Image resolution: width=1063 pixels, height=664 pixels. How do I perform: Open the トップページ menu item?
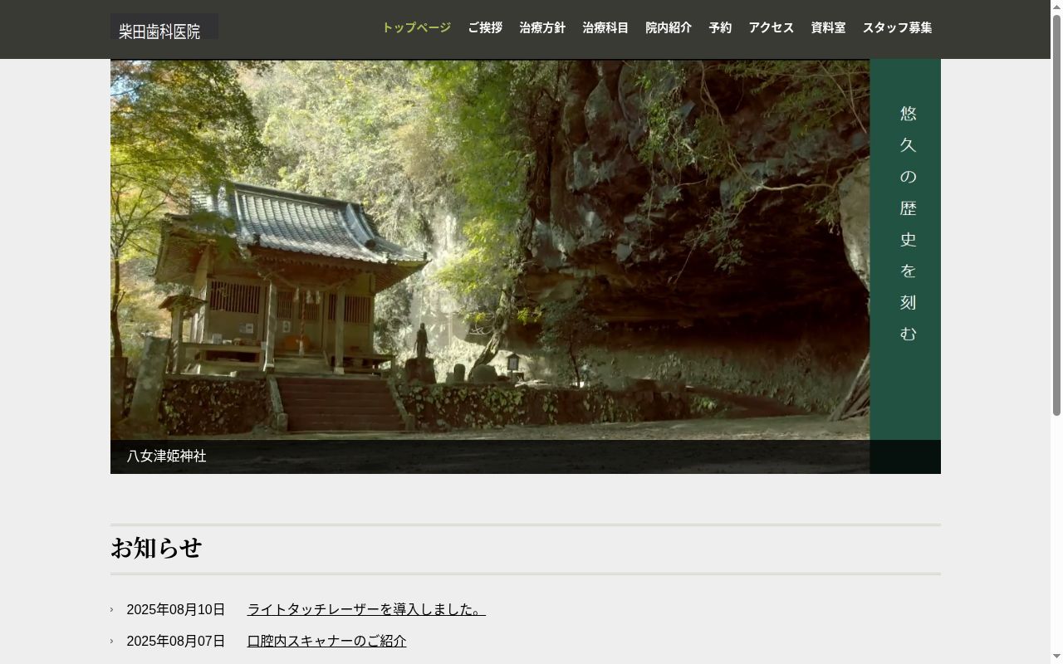tap(416, 27)
